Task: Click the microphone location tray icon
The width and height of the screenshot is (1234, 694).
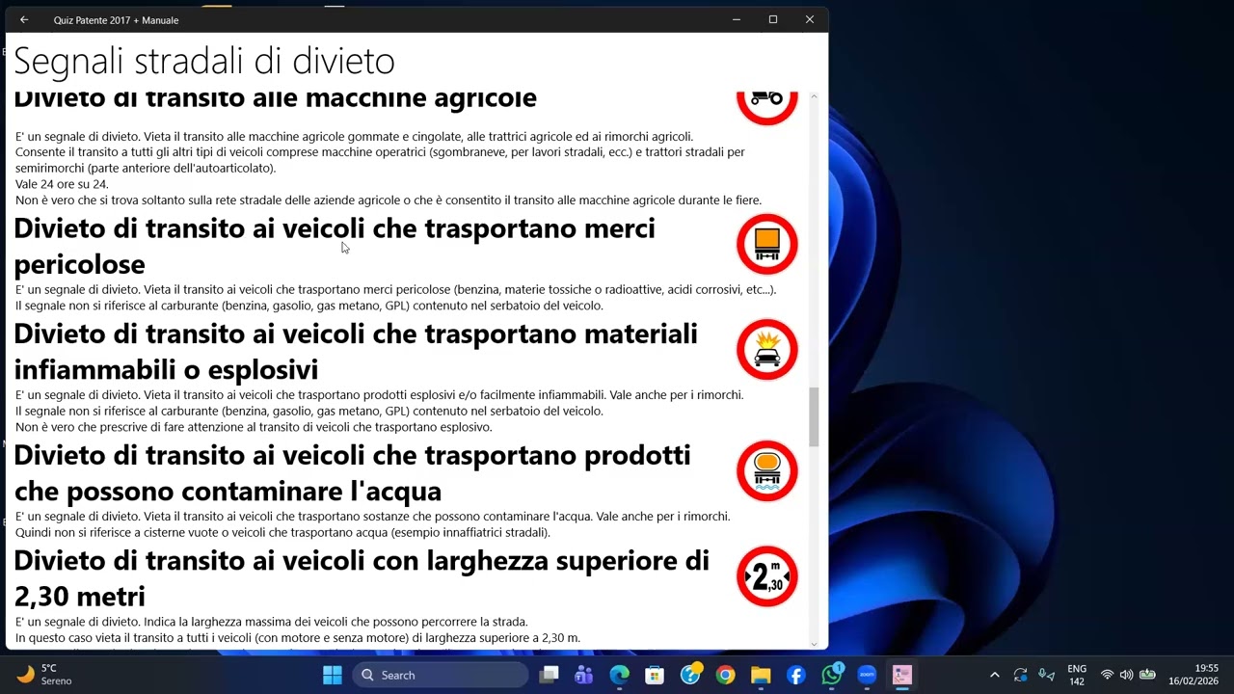Action: pos(1046,675)
